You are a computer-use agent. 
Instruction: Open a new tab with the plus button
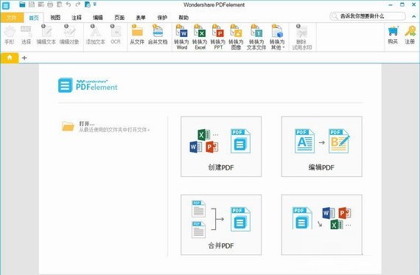click(24, 58)
